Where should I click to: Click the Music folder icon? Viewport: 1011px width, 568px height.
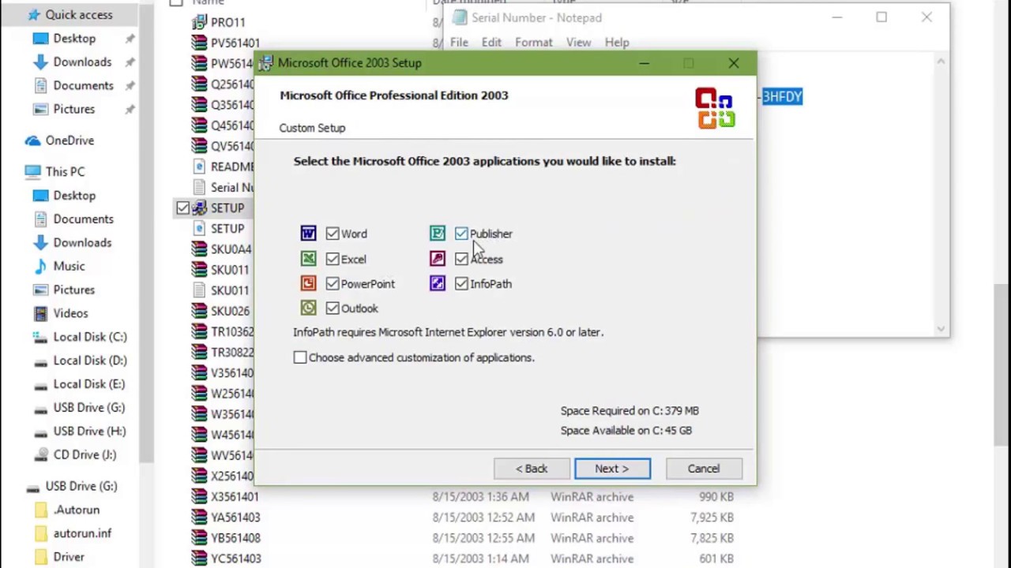40,266
